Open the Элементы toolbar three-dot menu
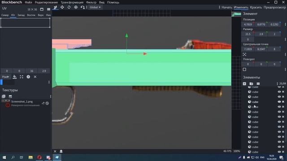The image size is (287, 161). point(277,84)
